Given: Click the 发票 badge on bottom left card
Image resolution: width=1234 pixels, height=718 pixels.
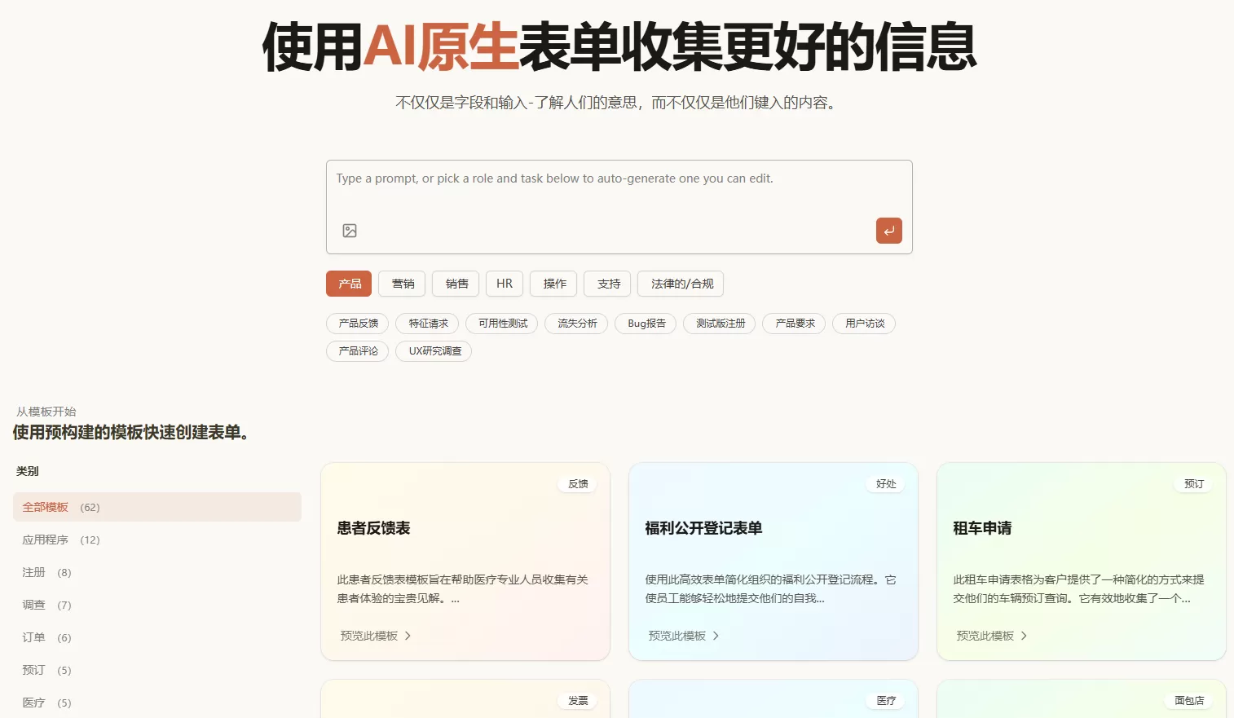Looking at the screenshot, I should tap(576, 700).
